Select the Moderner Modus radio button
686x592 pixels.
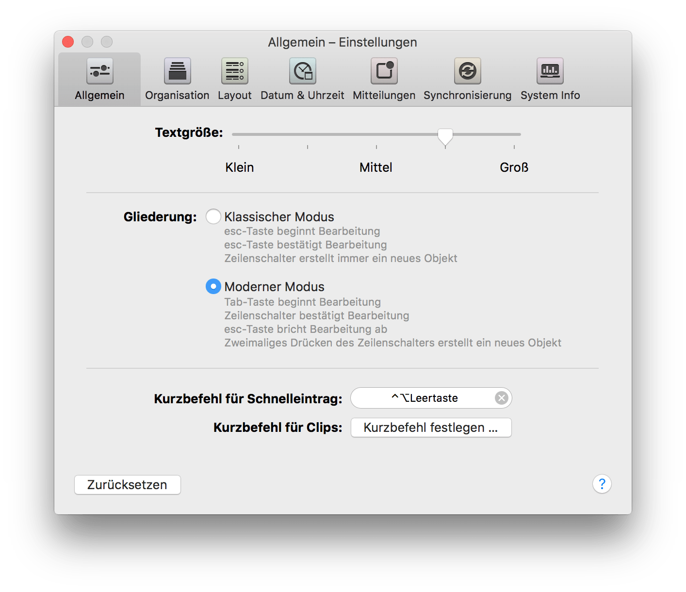(213, 286)
